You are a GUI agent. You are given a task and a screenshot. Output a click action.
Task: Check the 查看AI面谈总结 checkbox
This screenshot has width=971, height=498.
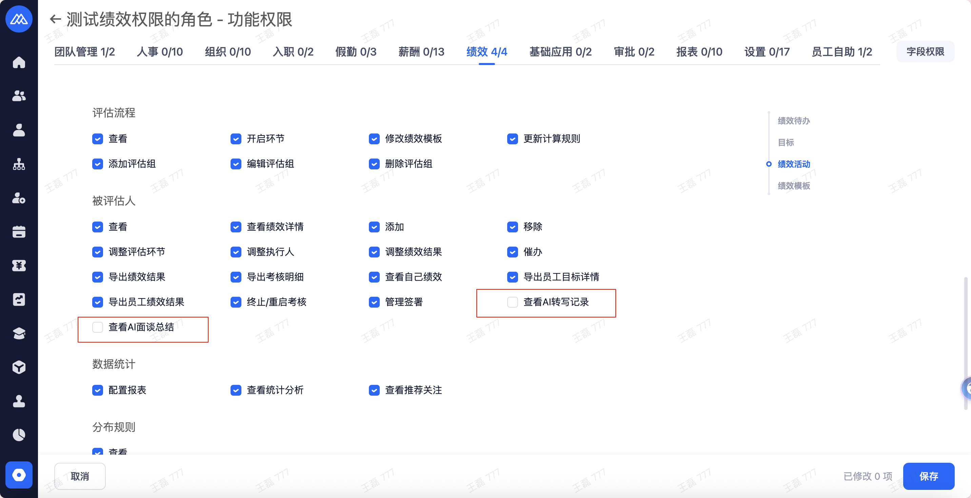[98, 327]
